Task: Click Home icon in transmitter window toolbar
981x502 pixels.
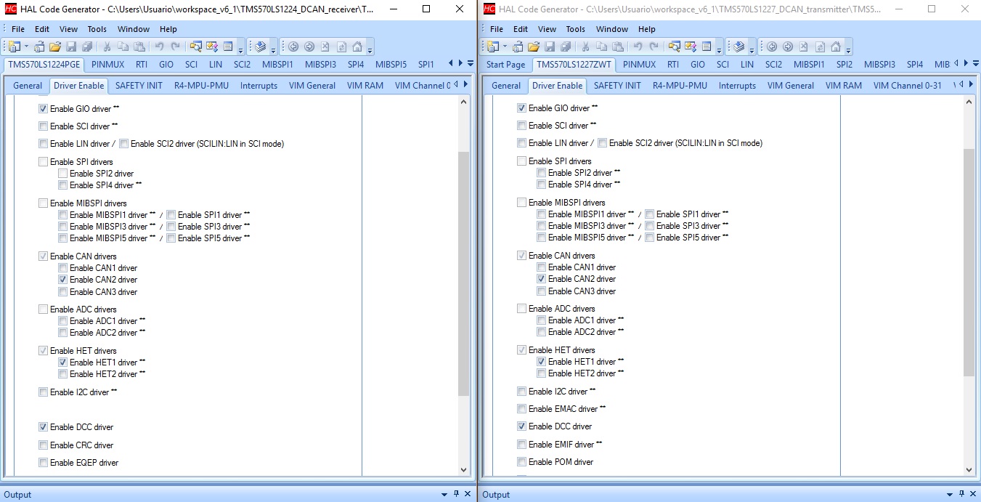Action: pyautogui.click(x=835, y=46)
